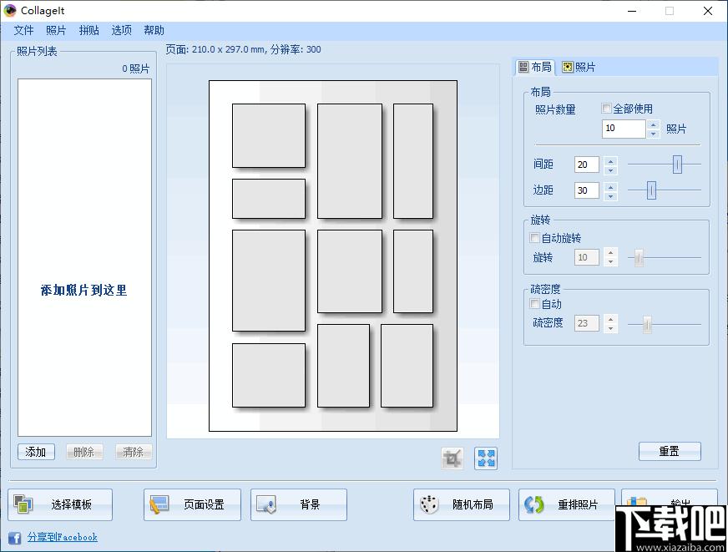The width and height of the screenshot is (728, 552).
Task: Decrease 间距 value with down arrow
Action: (610, 170)
